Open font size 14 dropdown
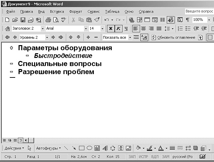The image size is (214, 162). [x=102, y=29]
